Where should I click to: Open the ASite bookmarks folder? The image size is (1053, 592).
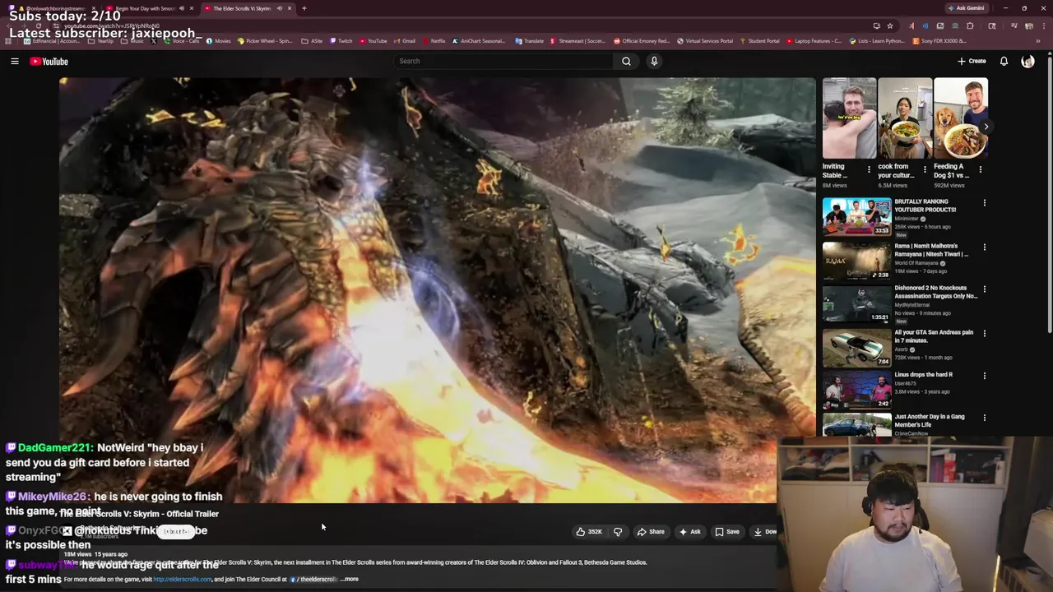coord(313,41)
